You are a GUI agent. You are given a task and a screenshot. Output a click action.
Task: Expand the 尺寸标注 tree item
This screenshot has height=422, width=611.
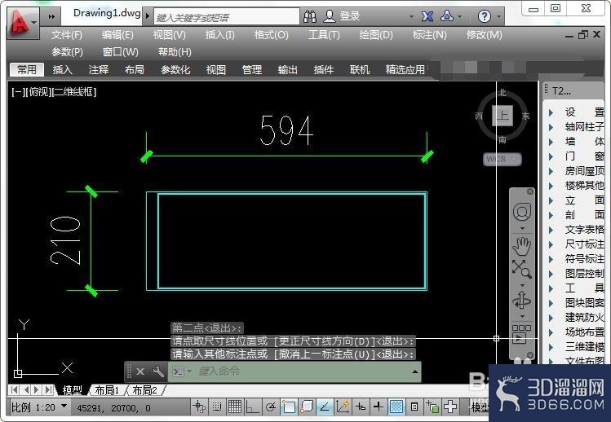(x=551, y=244)
